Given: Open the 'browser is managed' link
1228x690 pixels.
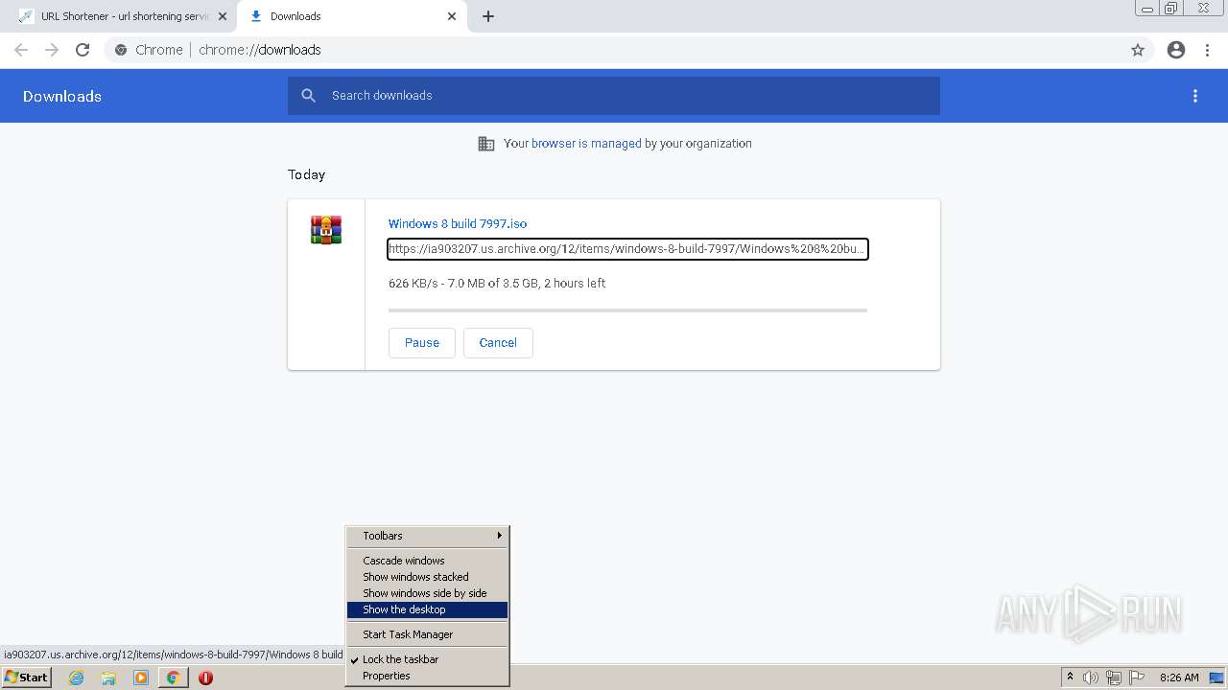Looking at the screenshot, I should click(x=586, y=144).
